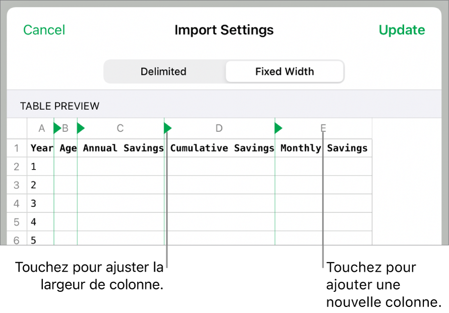449x313 pixels.
Task: Select the Age header cell
Action: [68, 148]
